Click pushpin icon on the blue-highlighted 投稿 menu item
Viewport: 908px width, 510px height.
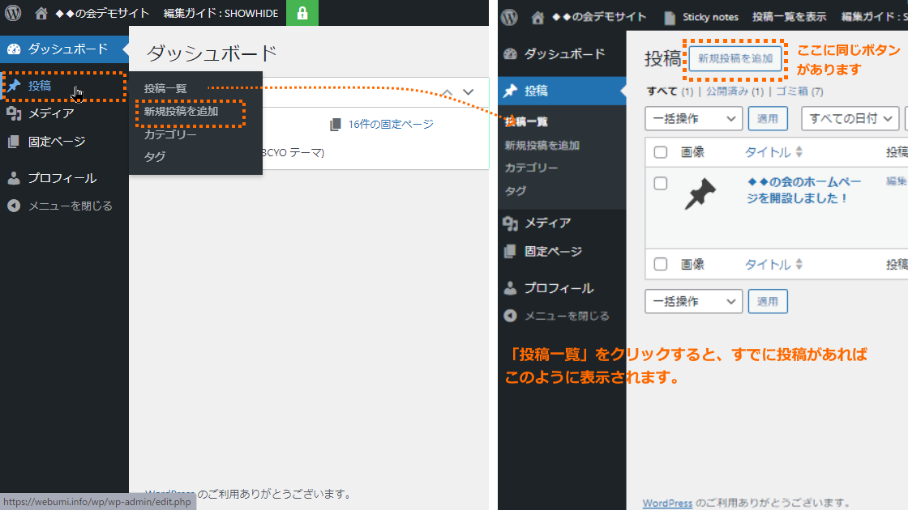pos(509,91)
